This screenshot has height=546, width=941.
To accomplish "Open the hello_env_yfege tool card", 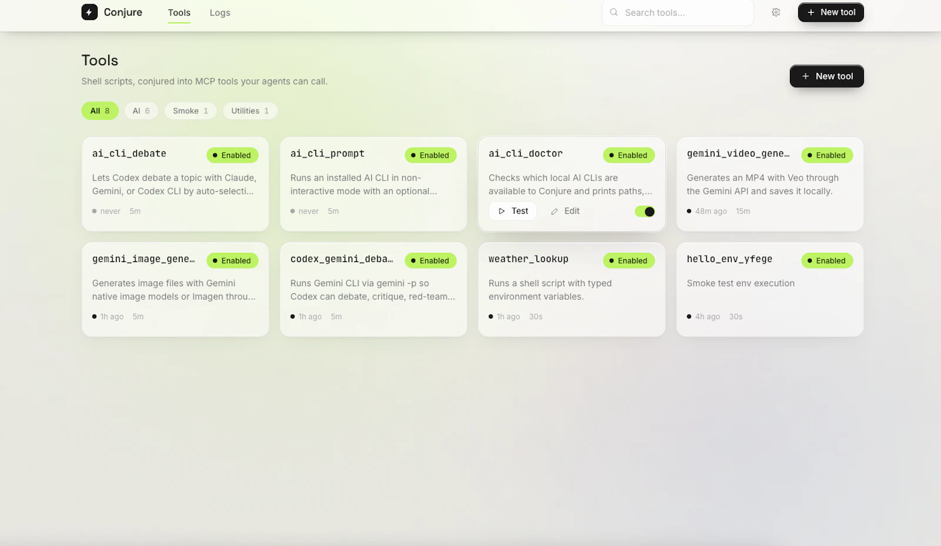I will point(770,290).
